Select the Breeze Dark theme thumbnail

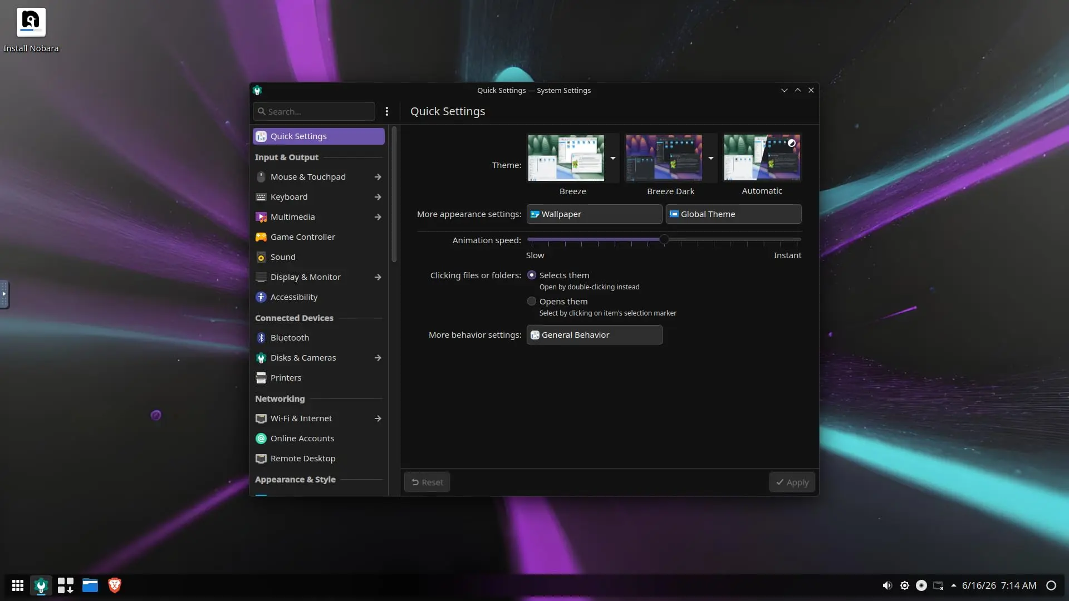point(664,158)
